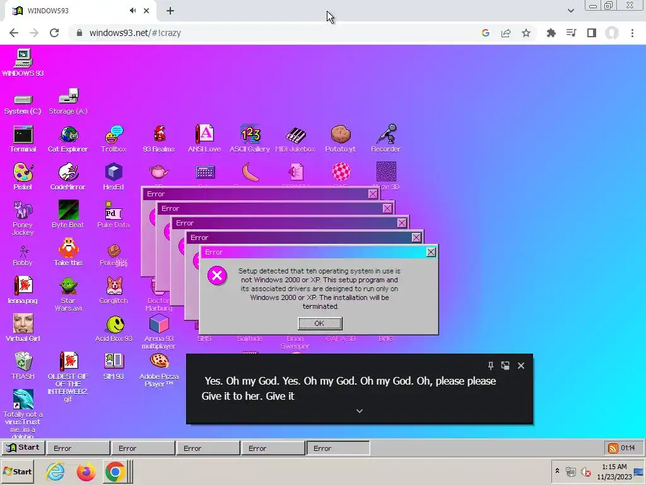Viewport: 646px width, 485px height.
Task: Select the last Error taskbar entry
Action: (338, 448)
